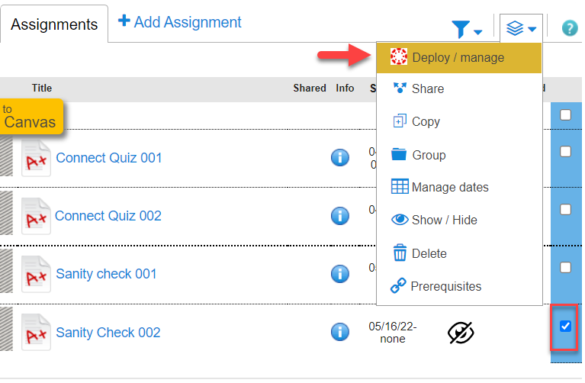Click the help question mark icon
This screenshot has height=383, width=585.
[x=569, y=28]
